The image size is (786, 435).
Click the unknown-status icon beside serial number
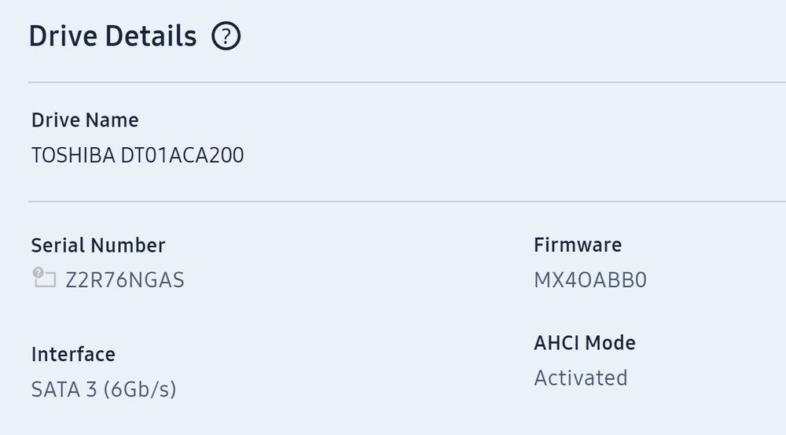point(43,278)
